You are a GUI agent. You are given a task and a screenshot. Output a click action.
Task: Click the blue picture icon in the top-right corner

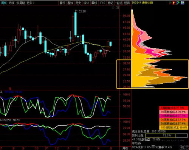pos(183,3)
